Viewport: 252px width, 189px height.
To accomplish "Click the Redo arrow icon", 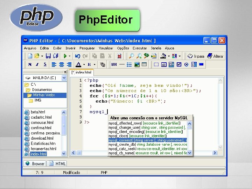I will tap(85, 56).
